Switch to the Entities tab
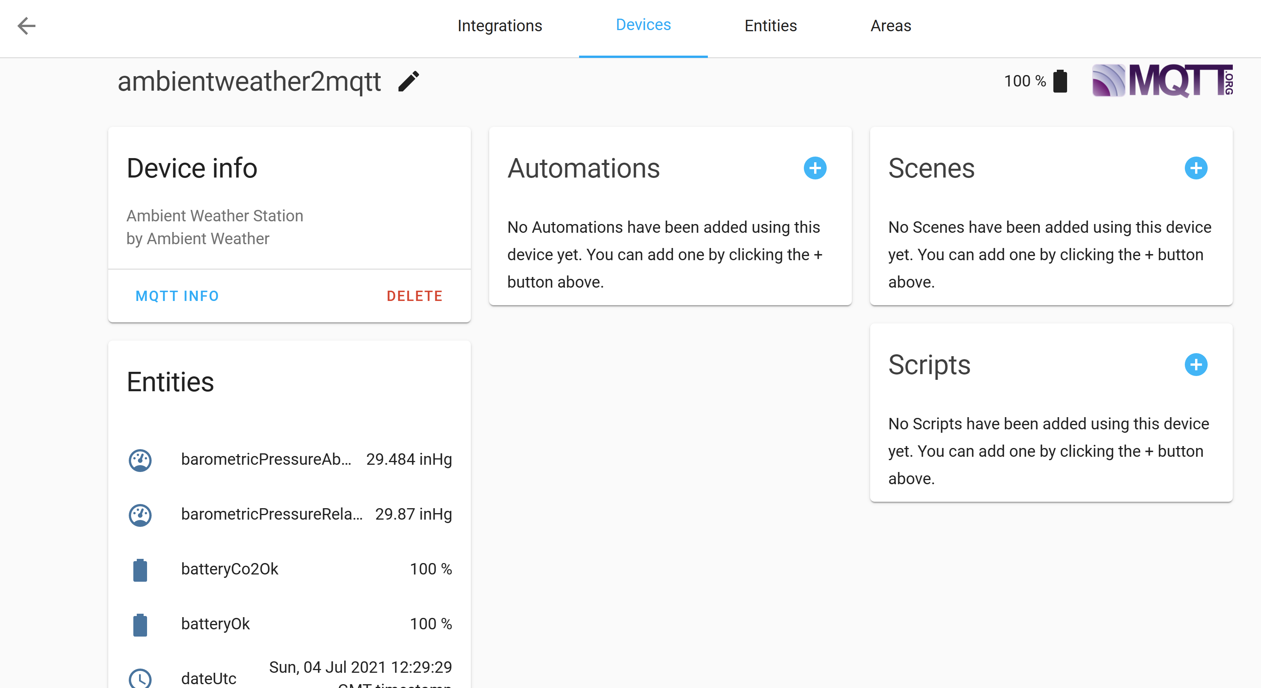 click(770, 26)
